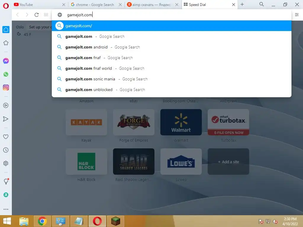Click the Forward navigation arrow

tap(27, 15)
